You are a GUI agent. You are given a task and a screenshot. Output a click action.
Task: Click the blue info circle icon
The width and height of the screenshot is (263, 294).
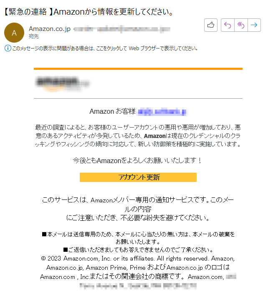click(8, 49)
